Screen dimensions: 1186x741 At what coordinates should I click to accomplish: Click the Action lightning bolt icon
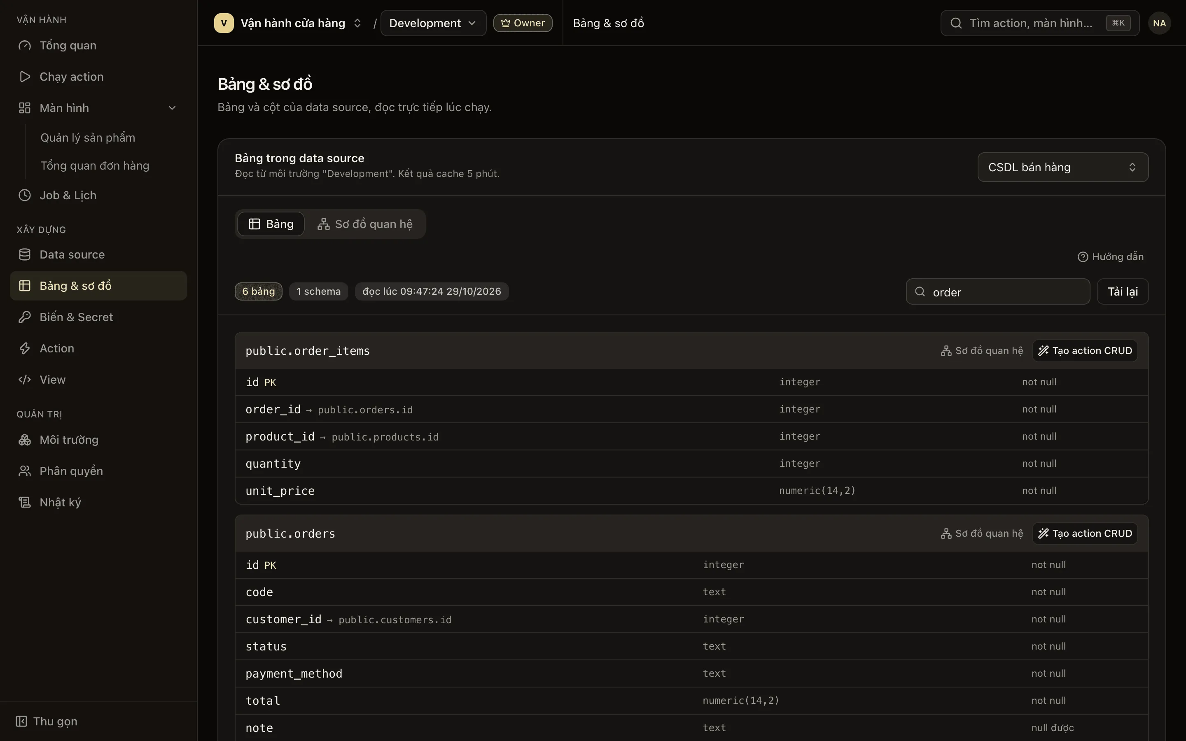[25, 348]
